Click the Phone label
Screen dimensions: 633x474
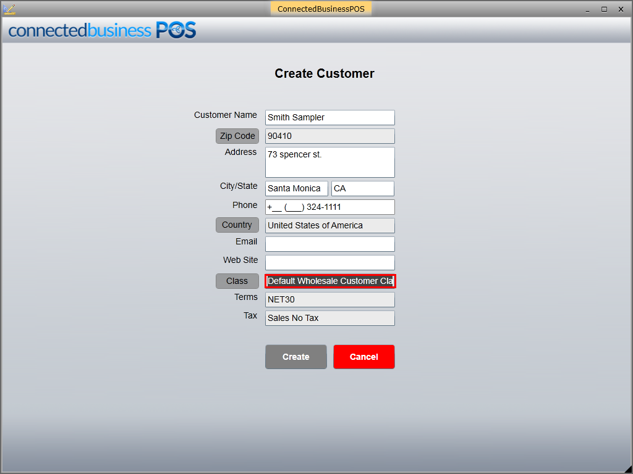[x=245, y=205]
